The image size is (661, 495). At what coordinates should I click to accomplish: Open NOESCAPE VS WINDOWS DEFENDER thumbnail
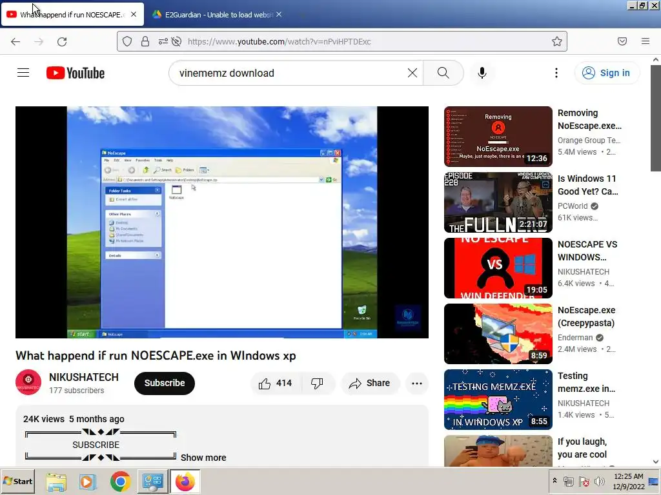pyautogui.click(x=498, y=268)
